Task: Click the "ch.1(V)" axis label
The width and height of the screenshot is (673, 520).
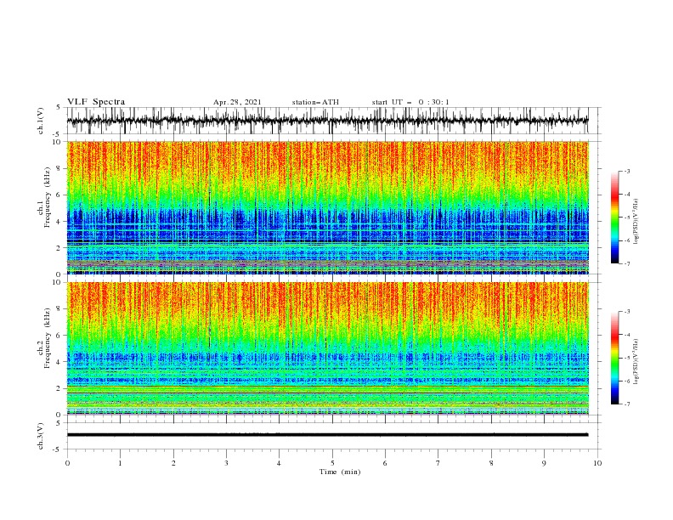Action: pos(41,121)
